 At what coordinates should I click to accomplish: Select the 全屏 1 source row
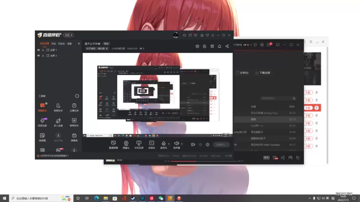(59, 50)
